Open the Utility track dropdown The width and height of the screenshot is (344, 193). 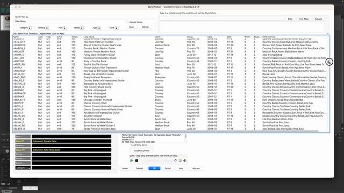coord(23,168)
